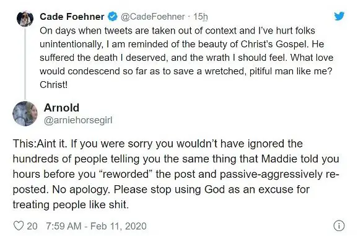Click Arnold's reply starting "This:Aint it"

tap(176, 174)
